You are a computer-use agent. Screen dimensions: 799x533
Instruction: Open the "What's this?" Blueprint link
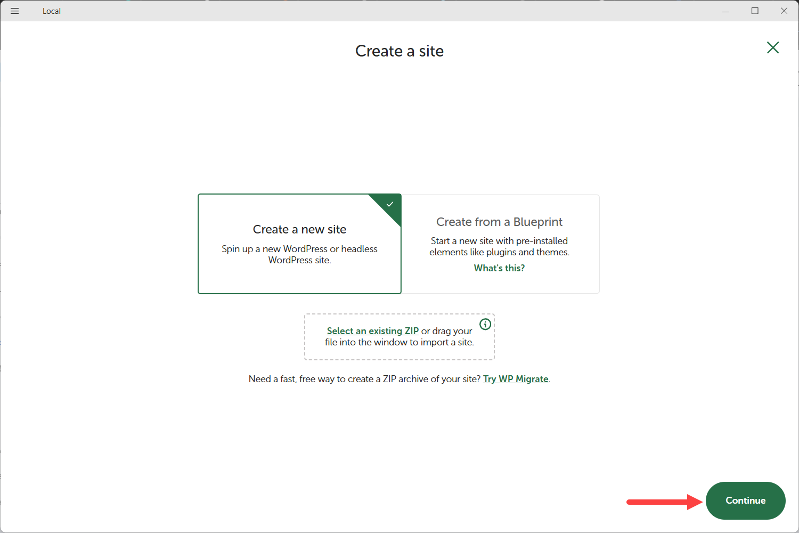click(x=499, y=268)
